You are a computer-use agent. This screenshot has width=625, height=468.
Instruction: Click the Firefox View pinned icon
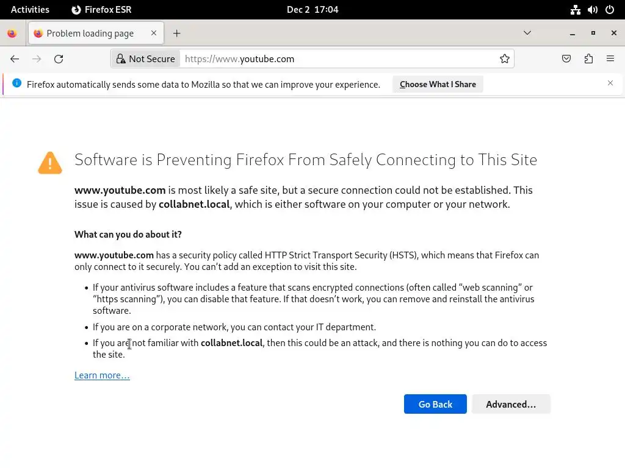point(12,34)
